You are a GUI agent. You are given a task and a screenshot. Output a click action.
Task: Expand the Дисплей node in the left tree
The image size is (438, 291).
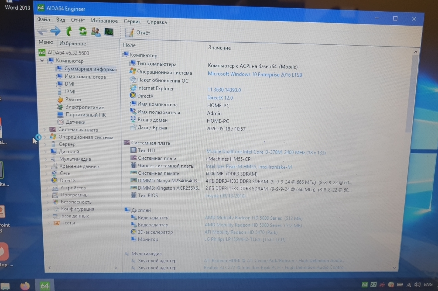(x=46, y=152)
